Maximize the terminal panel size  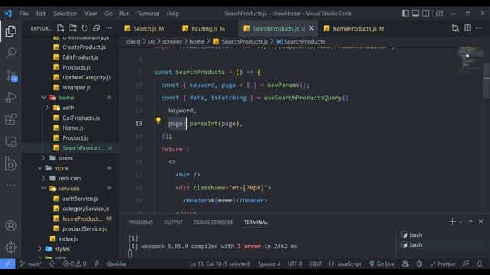[471, 222]
